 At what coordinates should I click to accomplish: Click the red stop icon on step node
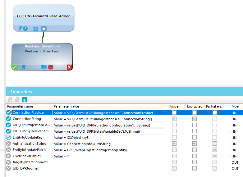point(51,67)
